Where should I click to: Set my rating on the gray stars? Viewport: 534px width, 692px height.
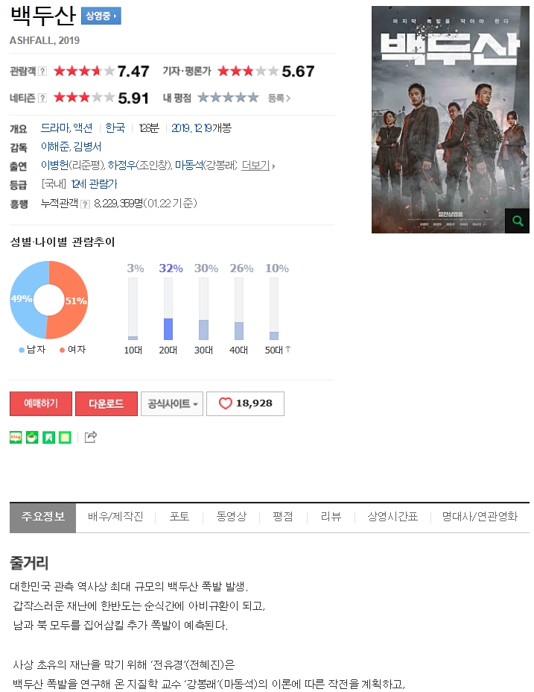click(228, 98)
